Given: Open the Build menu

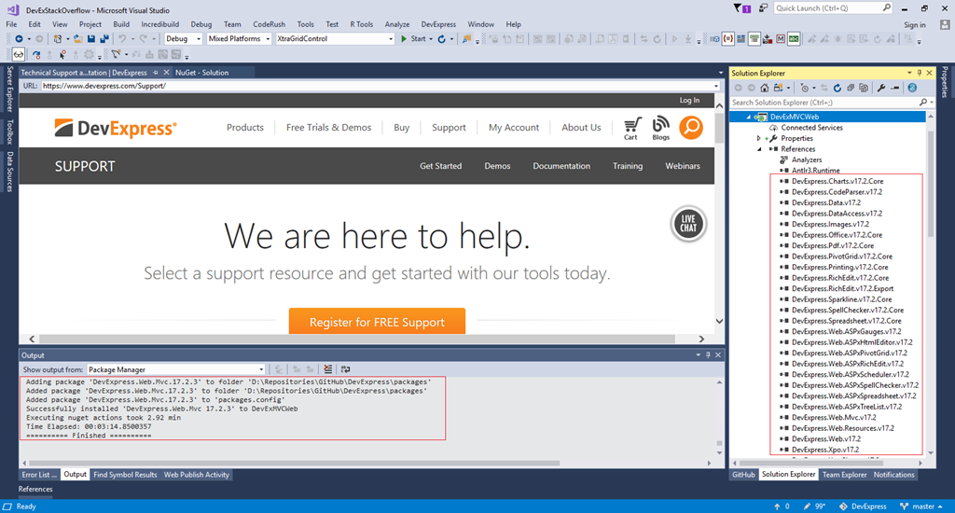Looking at the screenshot, I should 121,24.
